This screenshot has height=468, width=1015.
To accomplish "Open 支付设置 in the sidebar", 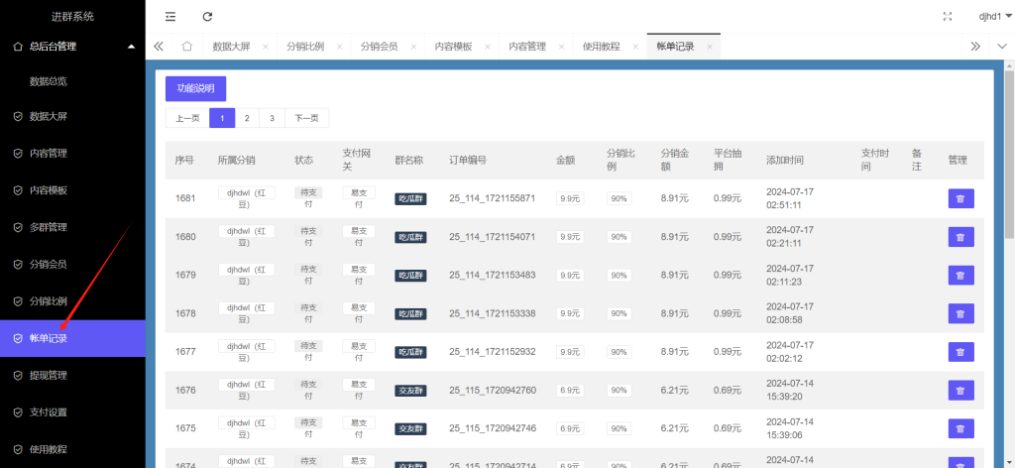I will (49, 412).
